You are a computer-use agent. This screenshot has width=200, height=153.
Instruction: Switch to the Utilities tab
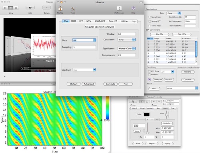click(x=124, y=21)
